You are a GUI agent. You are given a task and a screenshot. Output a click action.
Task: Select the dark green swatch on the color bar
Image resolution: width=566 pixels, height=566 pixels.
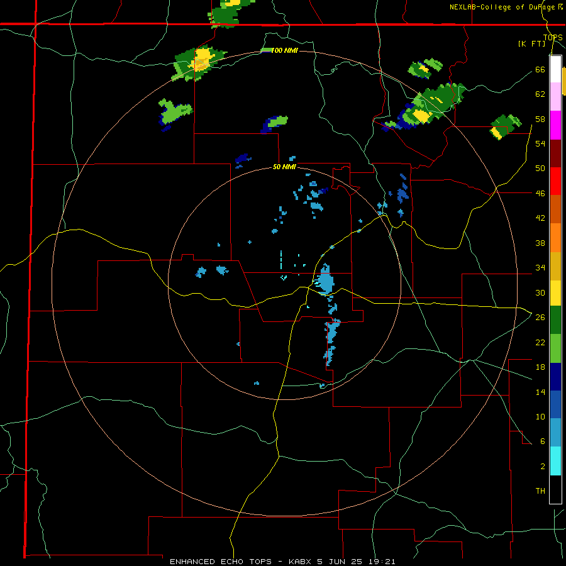555,320
